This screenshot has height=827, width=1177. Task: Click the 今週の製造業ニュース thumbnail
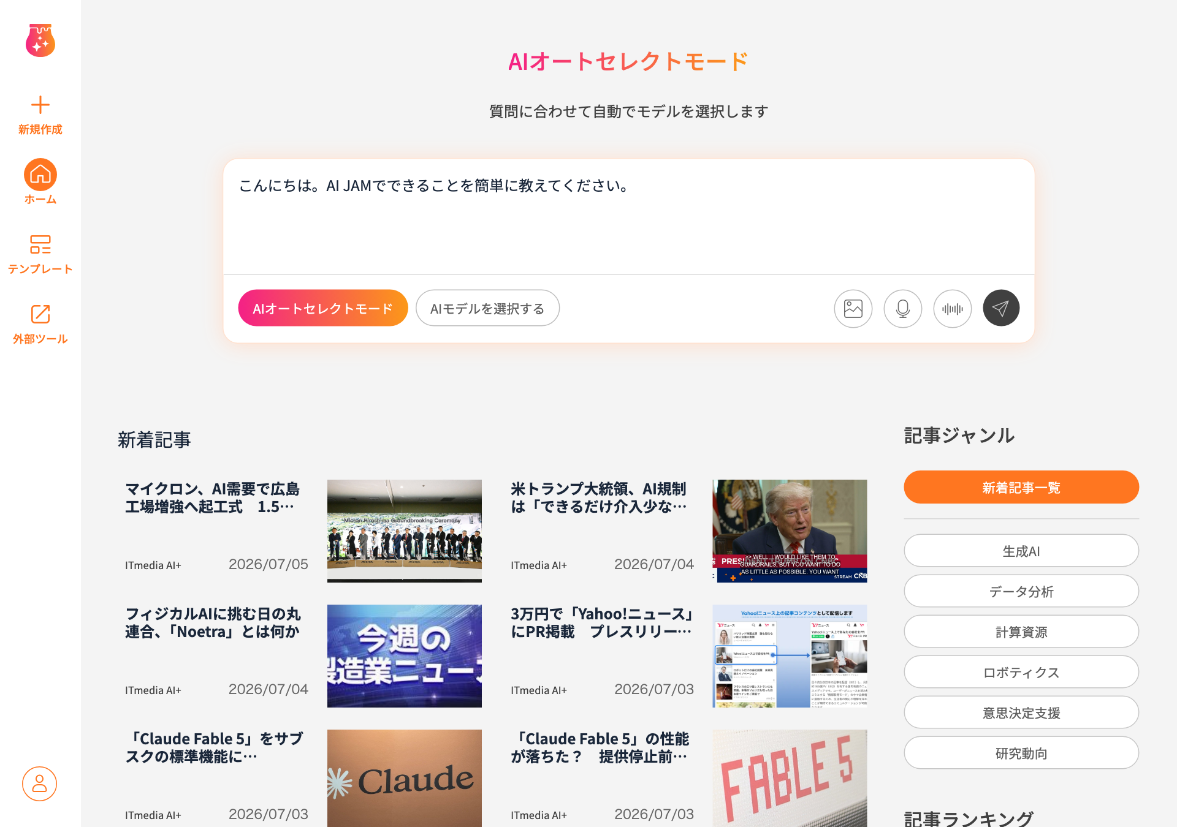405,656
